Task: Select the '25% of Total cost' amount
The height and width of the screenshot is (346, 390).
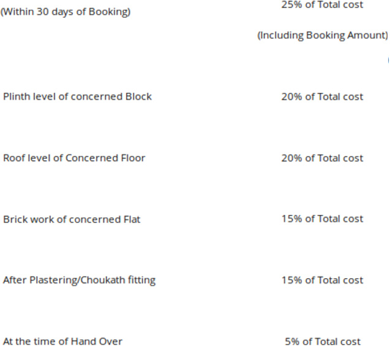Action: pyautogui.click(x=323, y=5)
